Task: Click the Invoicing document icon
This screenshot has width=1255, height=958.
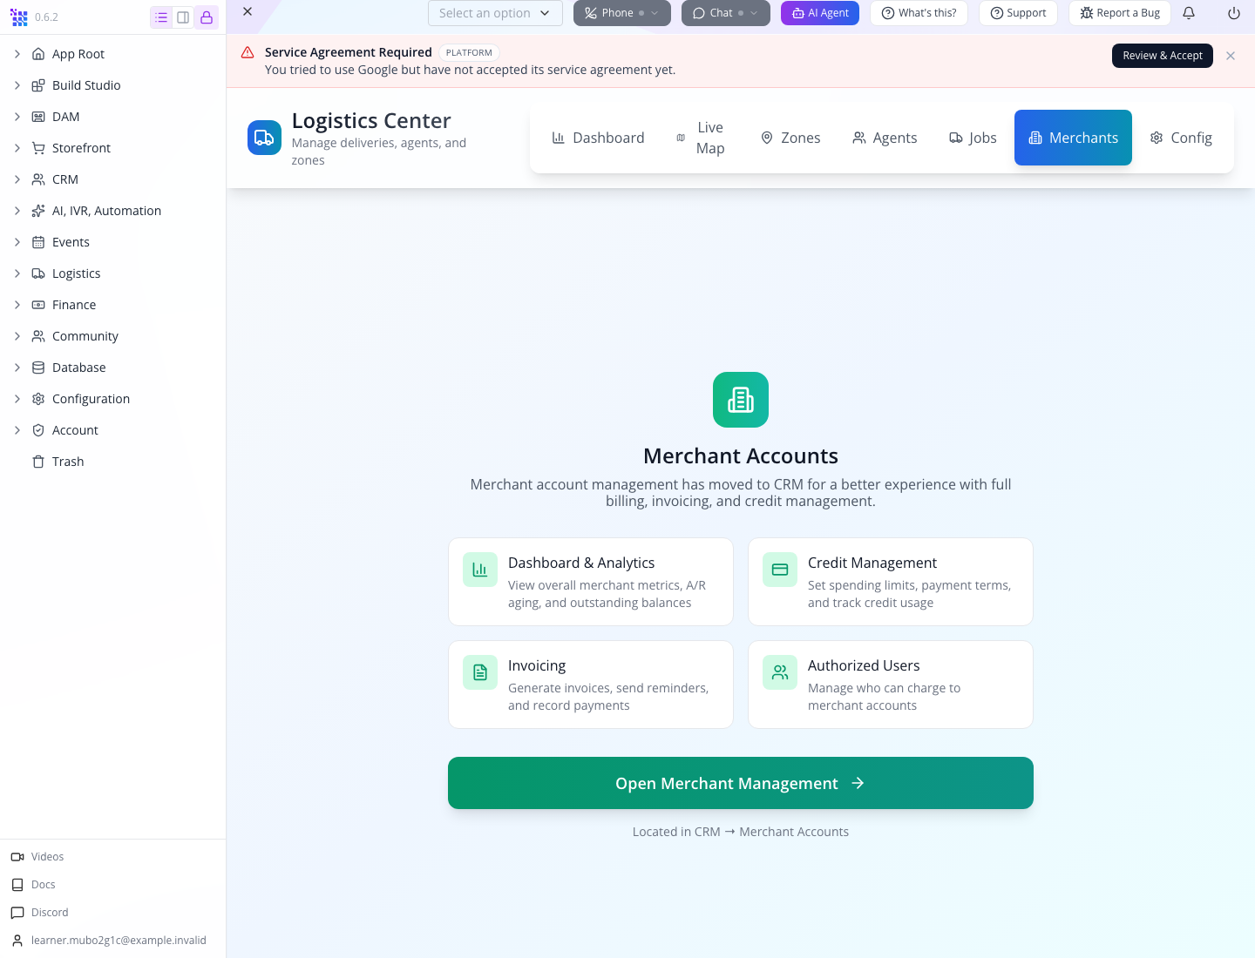Action: [x=480, y=672]
